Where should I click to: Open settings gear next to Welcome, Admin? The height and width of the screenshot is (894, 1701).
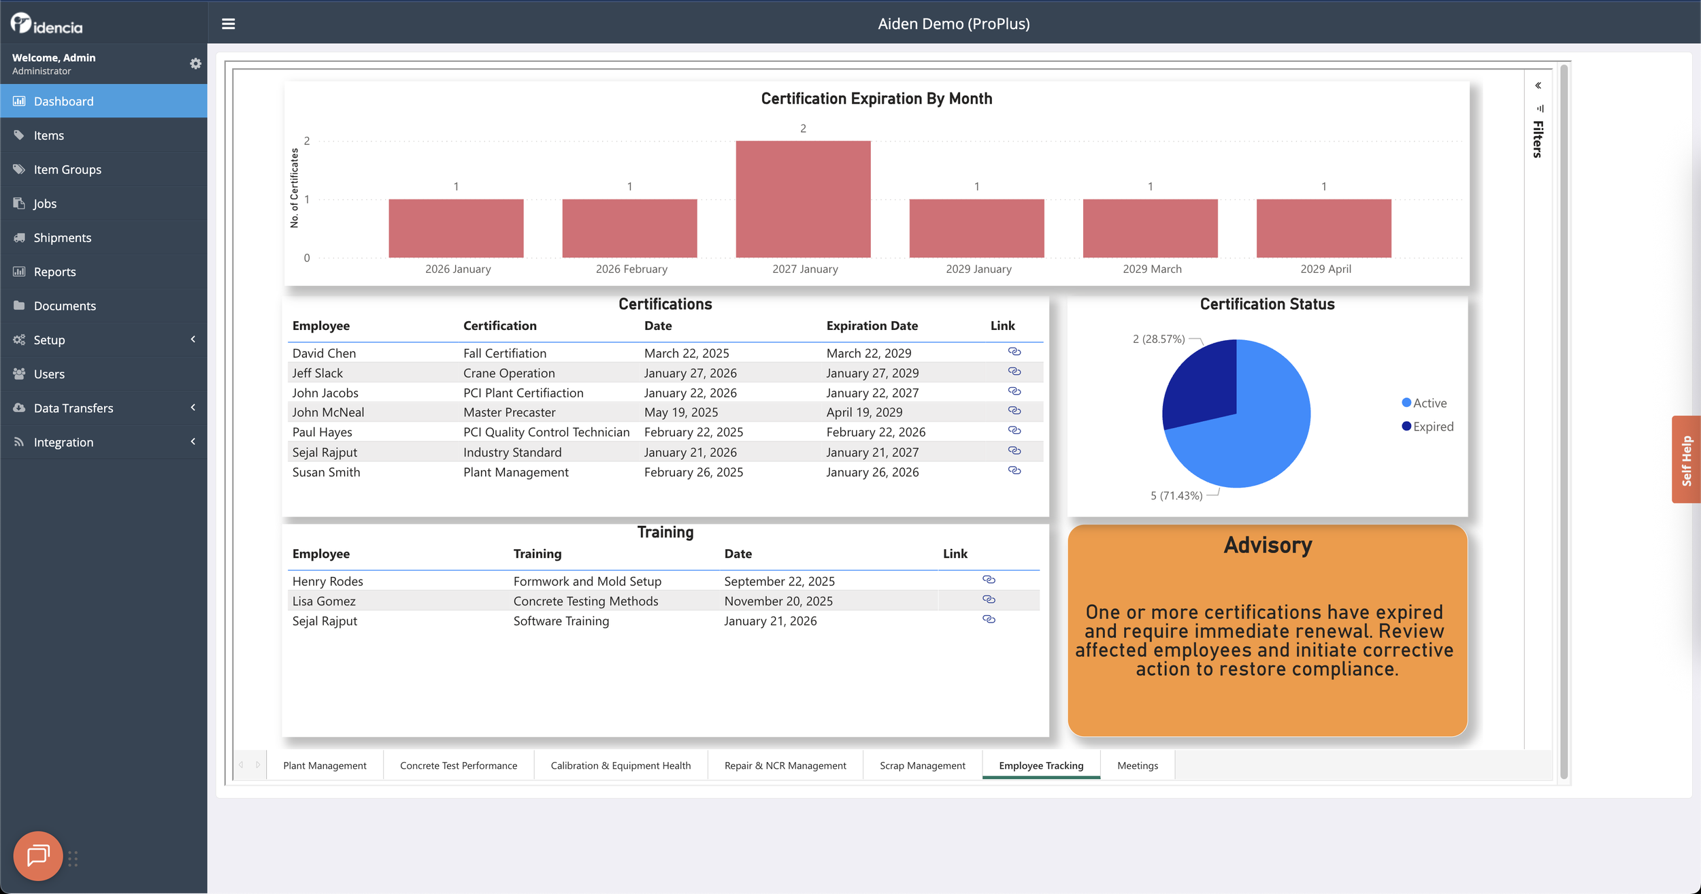(x=195, y=64)
